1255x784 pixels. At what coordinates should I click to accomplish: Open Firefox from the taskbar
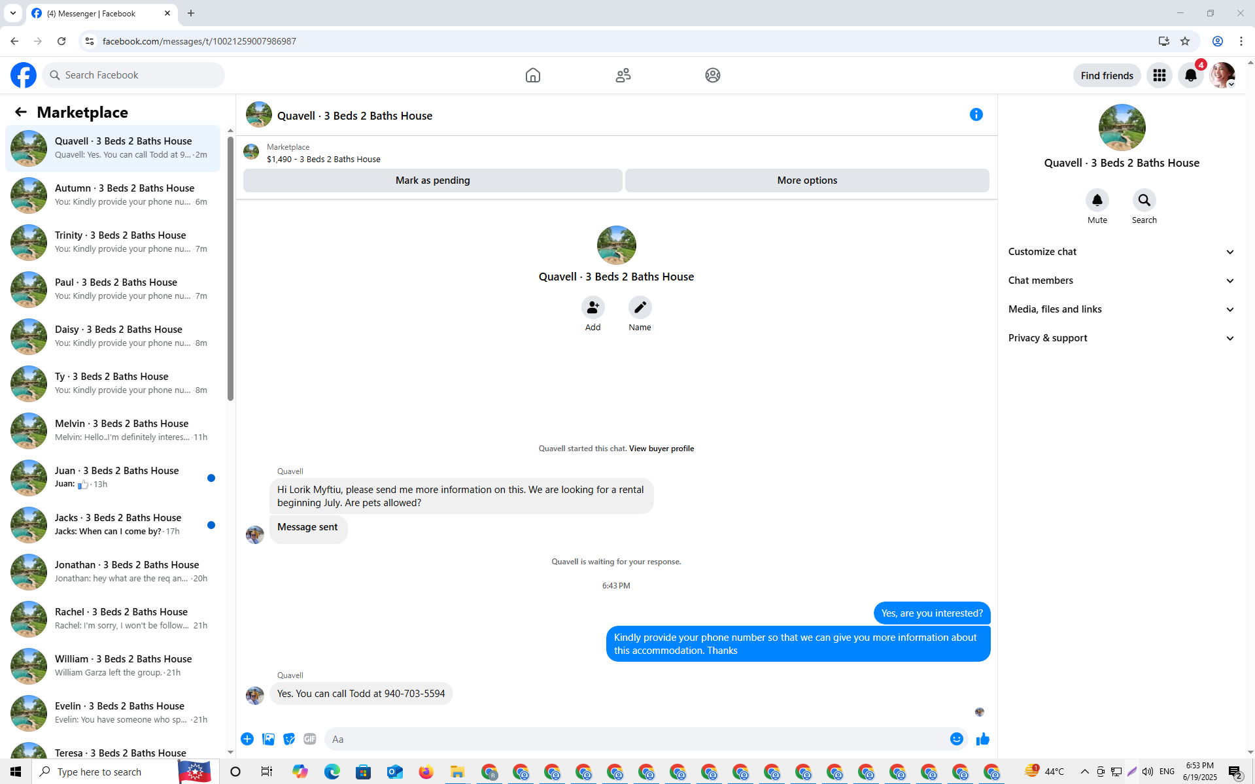coord(426,772)
